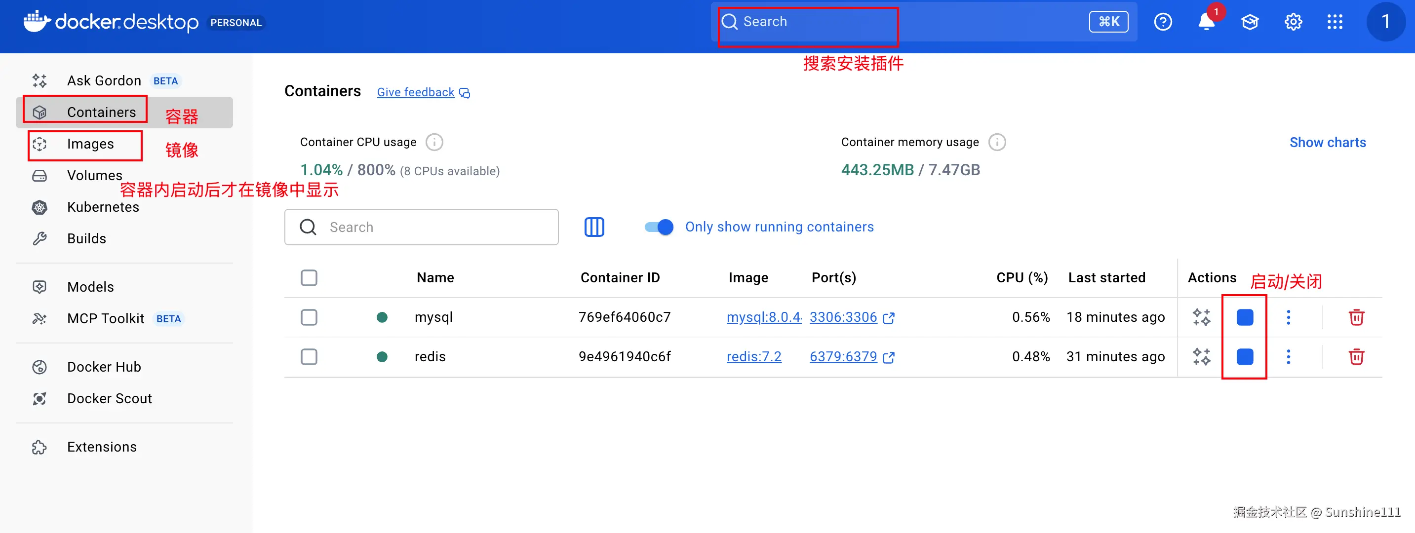
Task: Toggle Only show running containers switch
Action: click(659, 227)
